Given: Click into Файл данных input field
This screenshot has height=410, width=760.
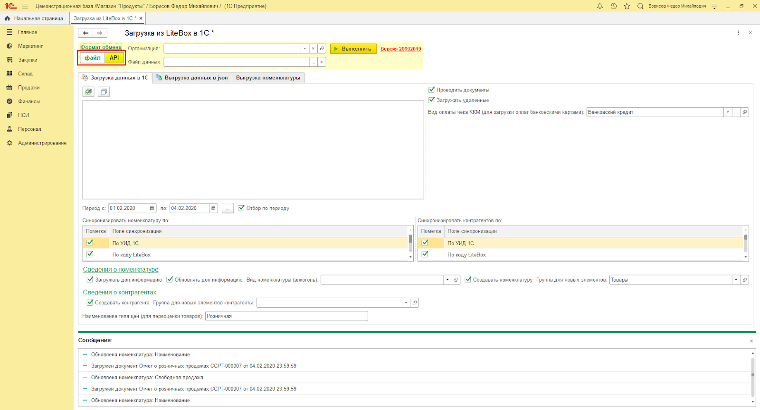Looking at the screenshot, I should 237,62.
